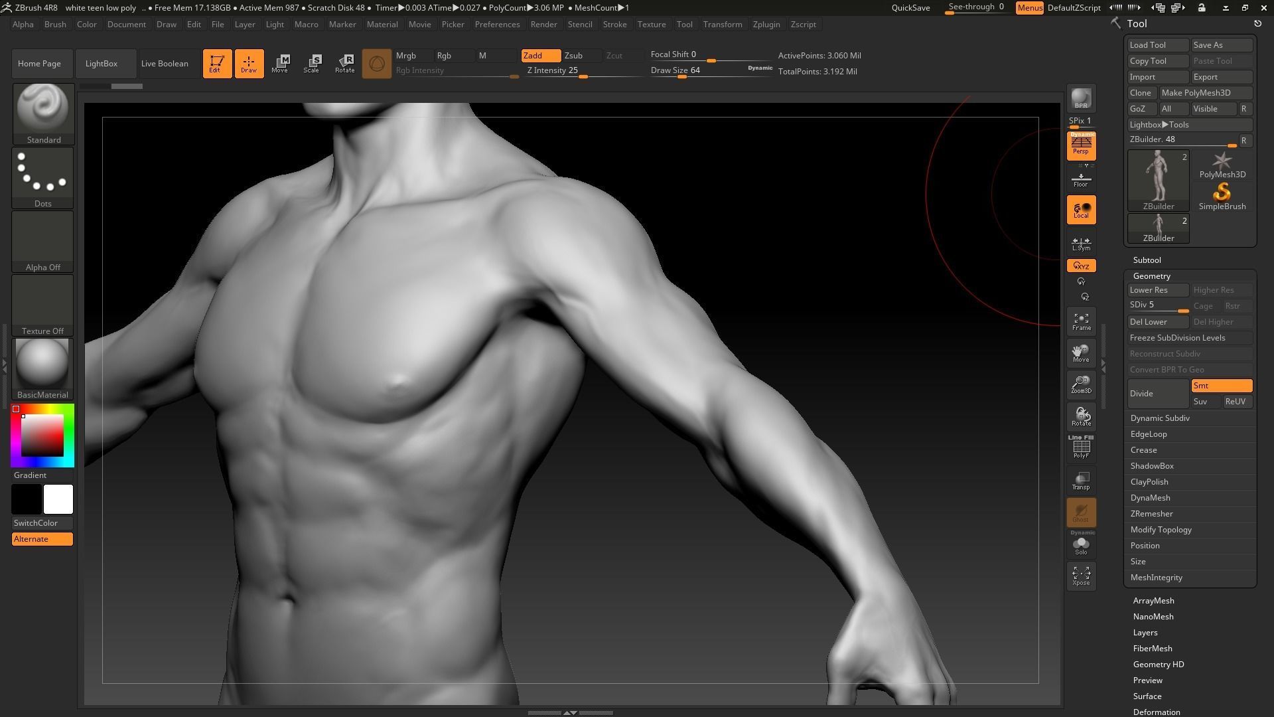Open the Zplugin menu
Image resolution: width=1274 pixels, height=717 pixels.
[766, 25]
